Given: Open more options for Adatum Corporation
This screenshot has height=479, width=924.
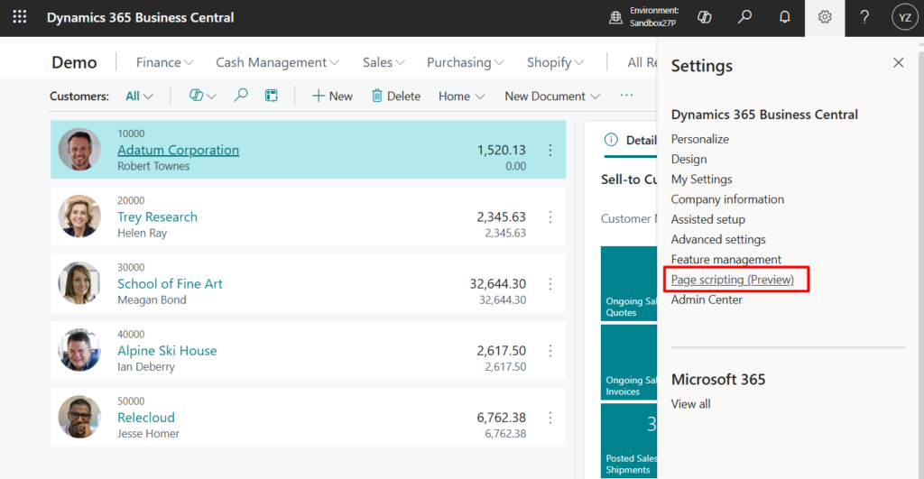Looking at the screenshot, I should 550,150.
